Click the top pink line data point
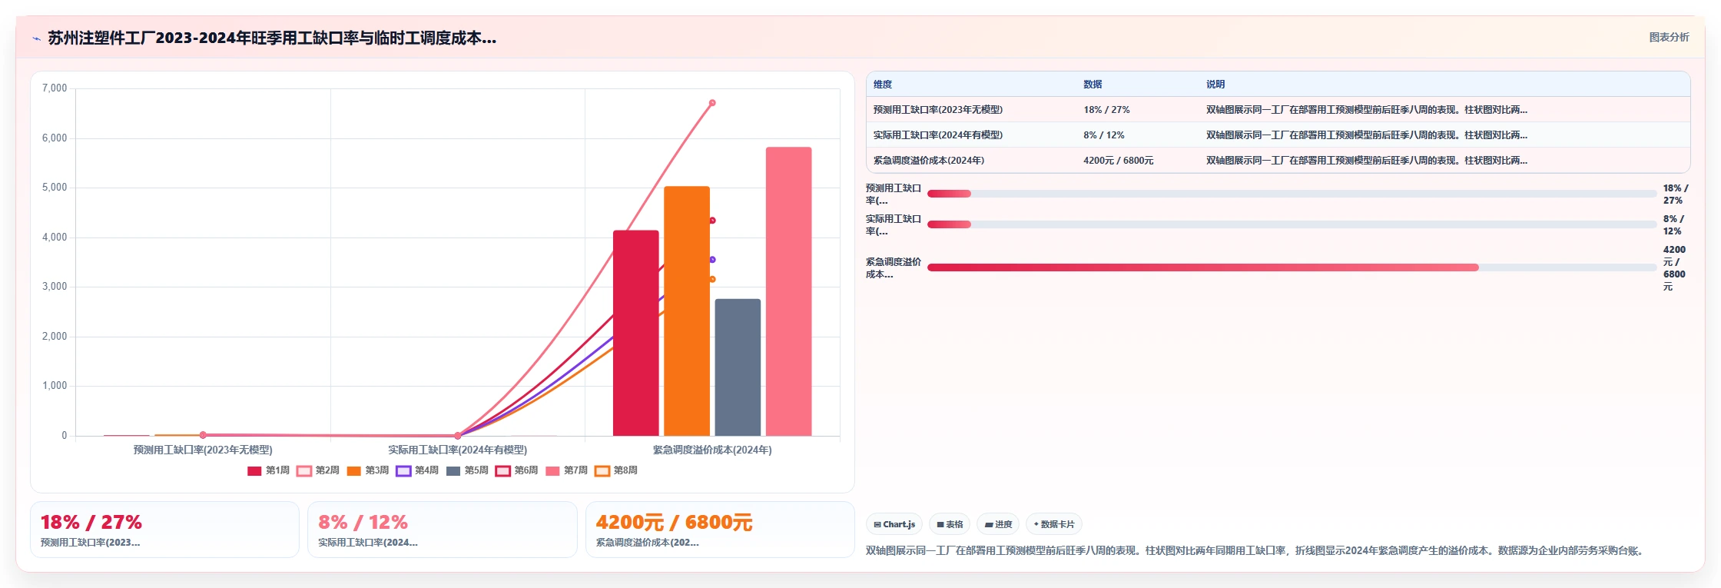 [712, 103]
